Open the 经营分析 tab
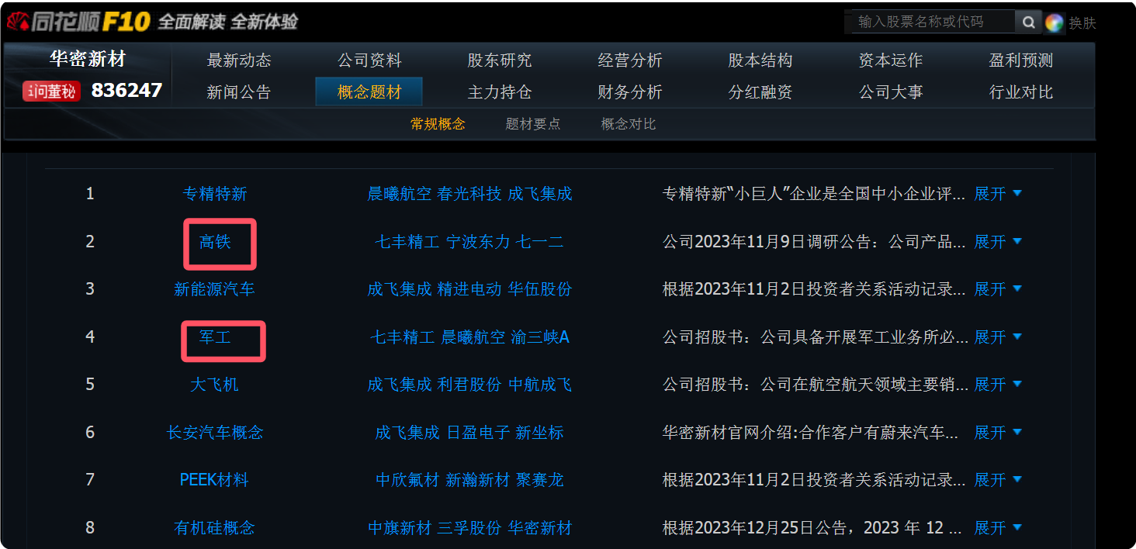1136x549 pixels. point(630,60)
